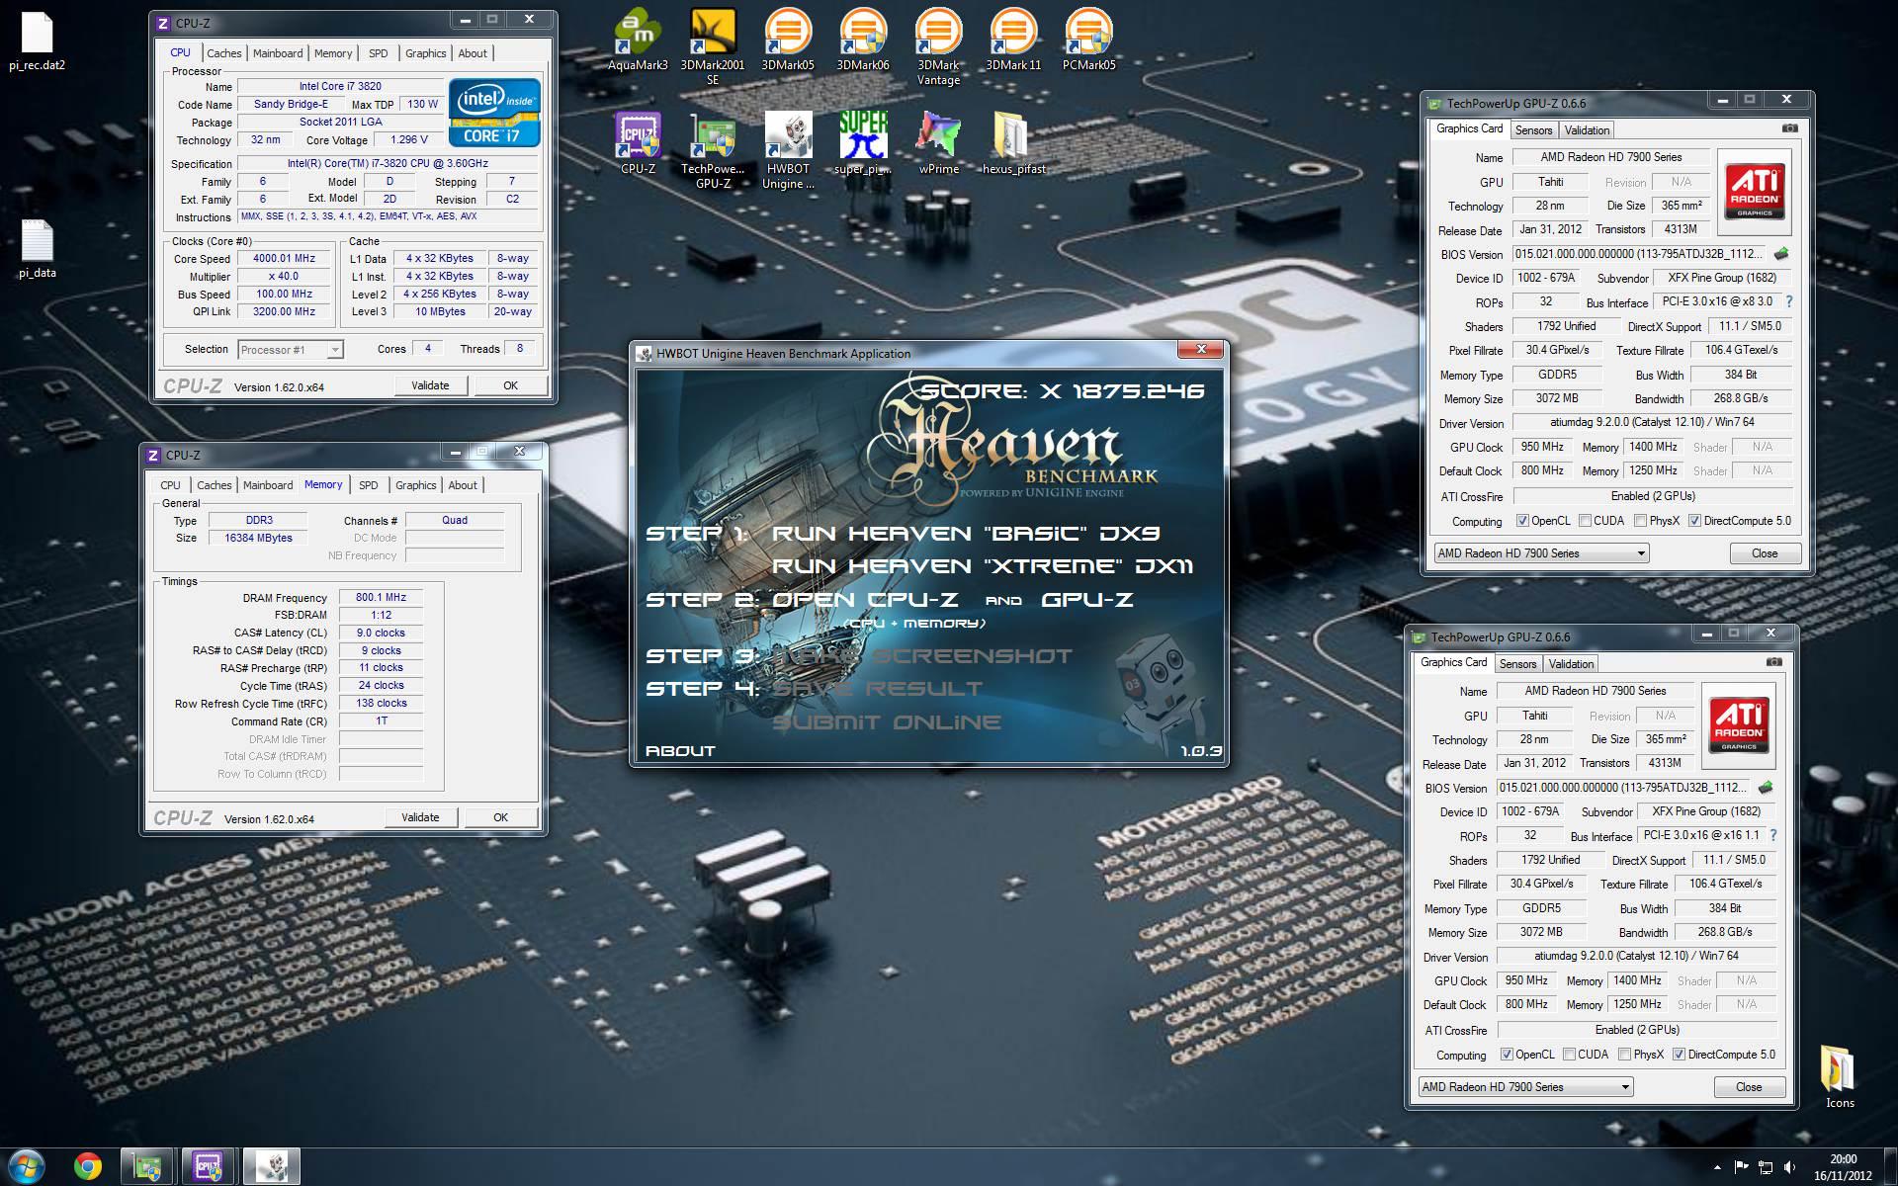Open the 3DMark2001 SE desktop shortcut
Screen dimensions: 1898x1186
pos(713,46)
